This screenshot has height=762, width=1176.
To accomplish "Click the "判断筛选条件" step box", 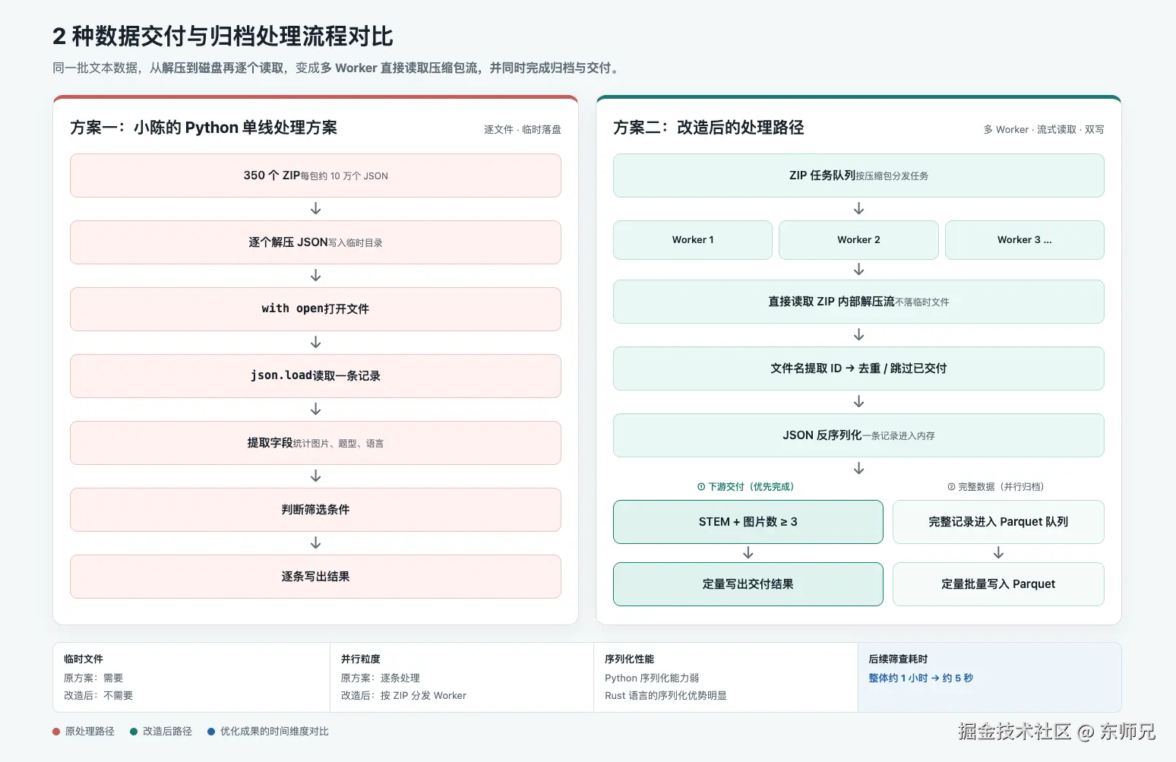I will click(315, 510).
